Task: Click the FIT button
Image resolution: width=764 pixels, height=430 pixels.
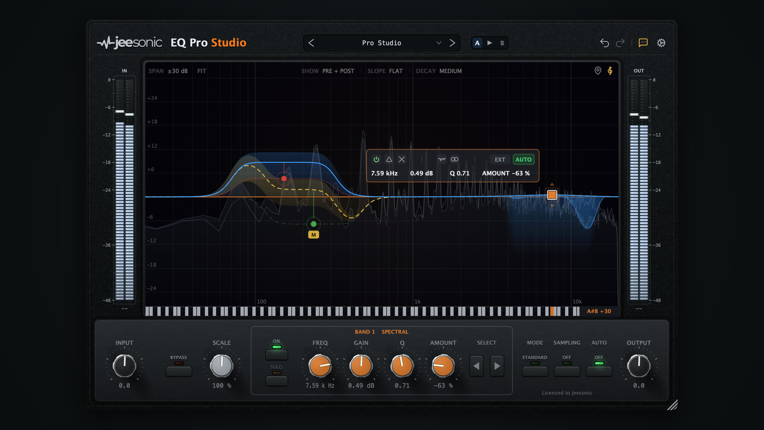Action: pyautogui.click(x=202, y=71)
